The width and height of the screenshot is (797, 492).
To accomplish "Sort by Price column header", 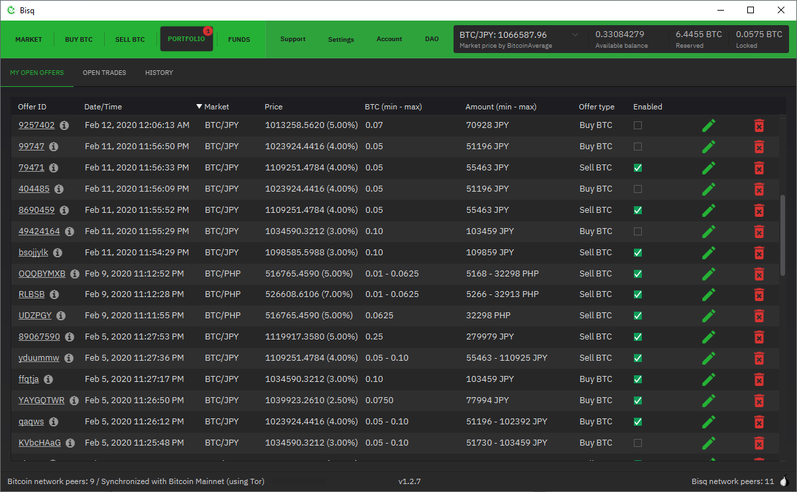I will pos(273,107).
